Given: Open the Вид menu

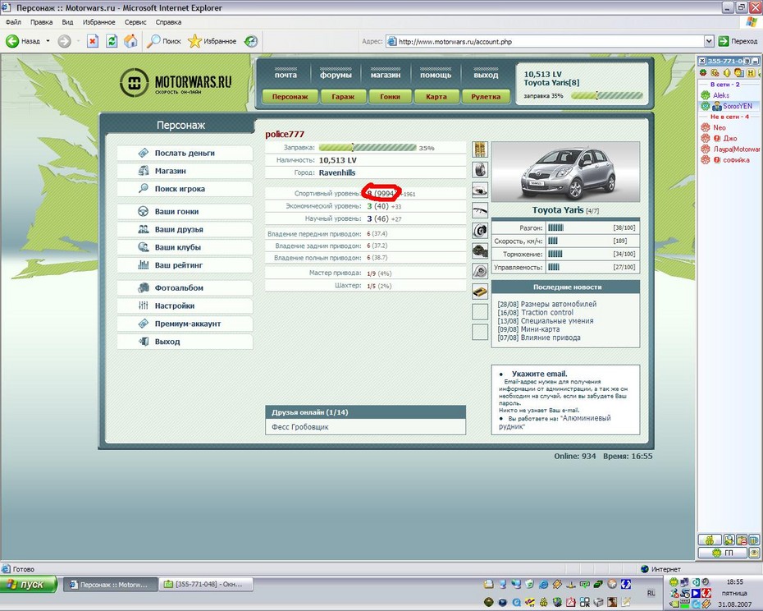Looking at the screenshot, I should 67,22.
